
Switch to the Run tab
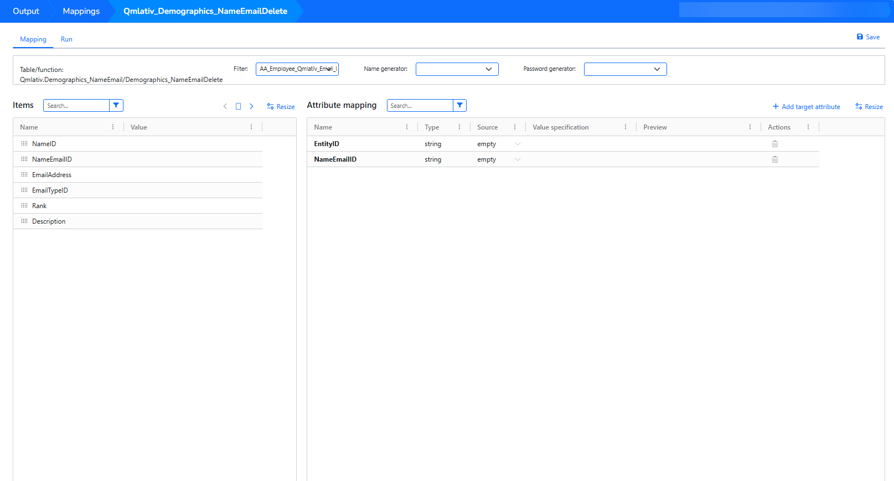(x=66, y=39)
